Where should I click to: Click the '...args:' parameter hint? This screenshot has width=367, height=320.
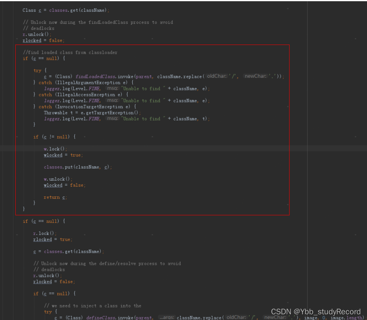tap(167, 318)
